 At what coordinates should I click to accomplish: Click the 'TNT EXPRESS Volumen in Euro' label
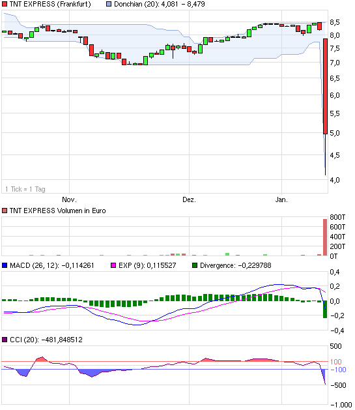[x=57, y=211]
